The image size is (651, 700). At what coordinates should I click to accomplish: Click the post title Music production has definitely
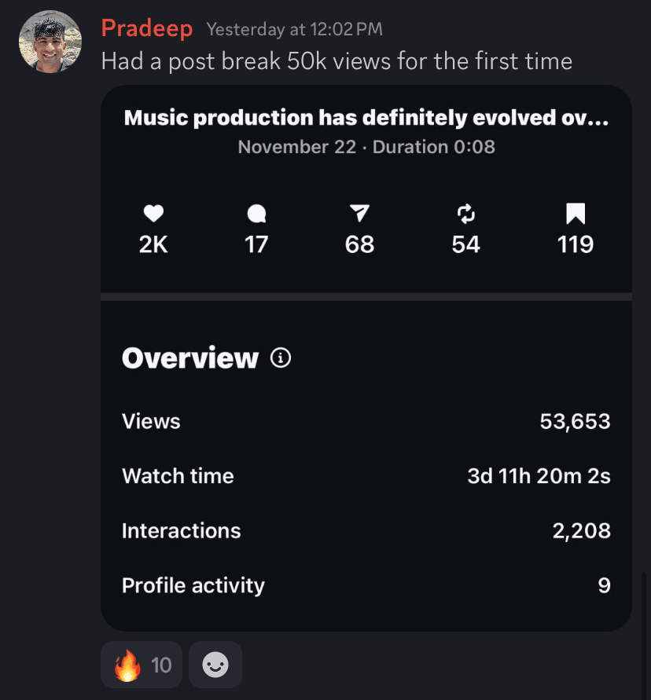click(x=366, y=119)
